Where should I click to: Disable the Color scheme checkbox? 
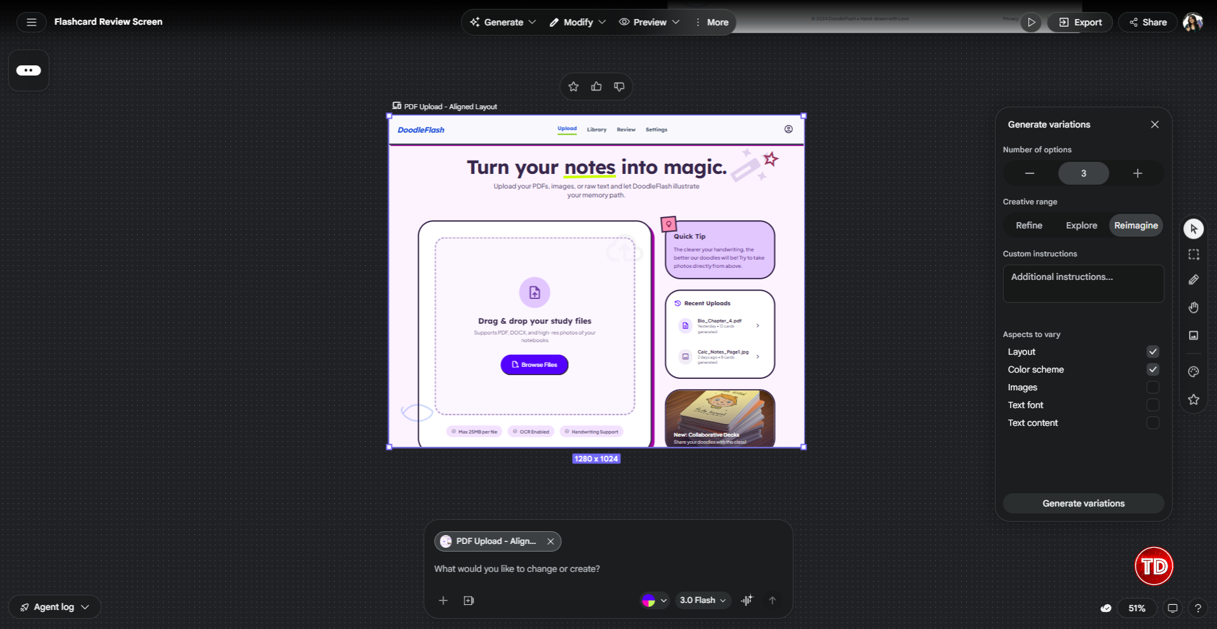click(1153, 369)
